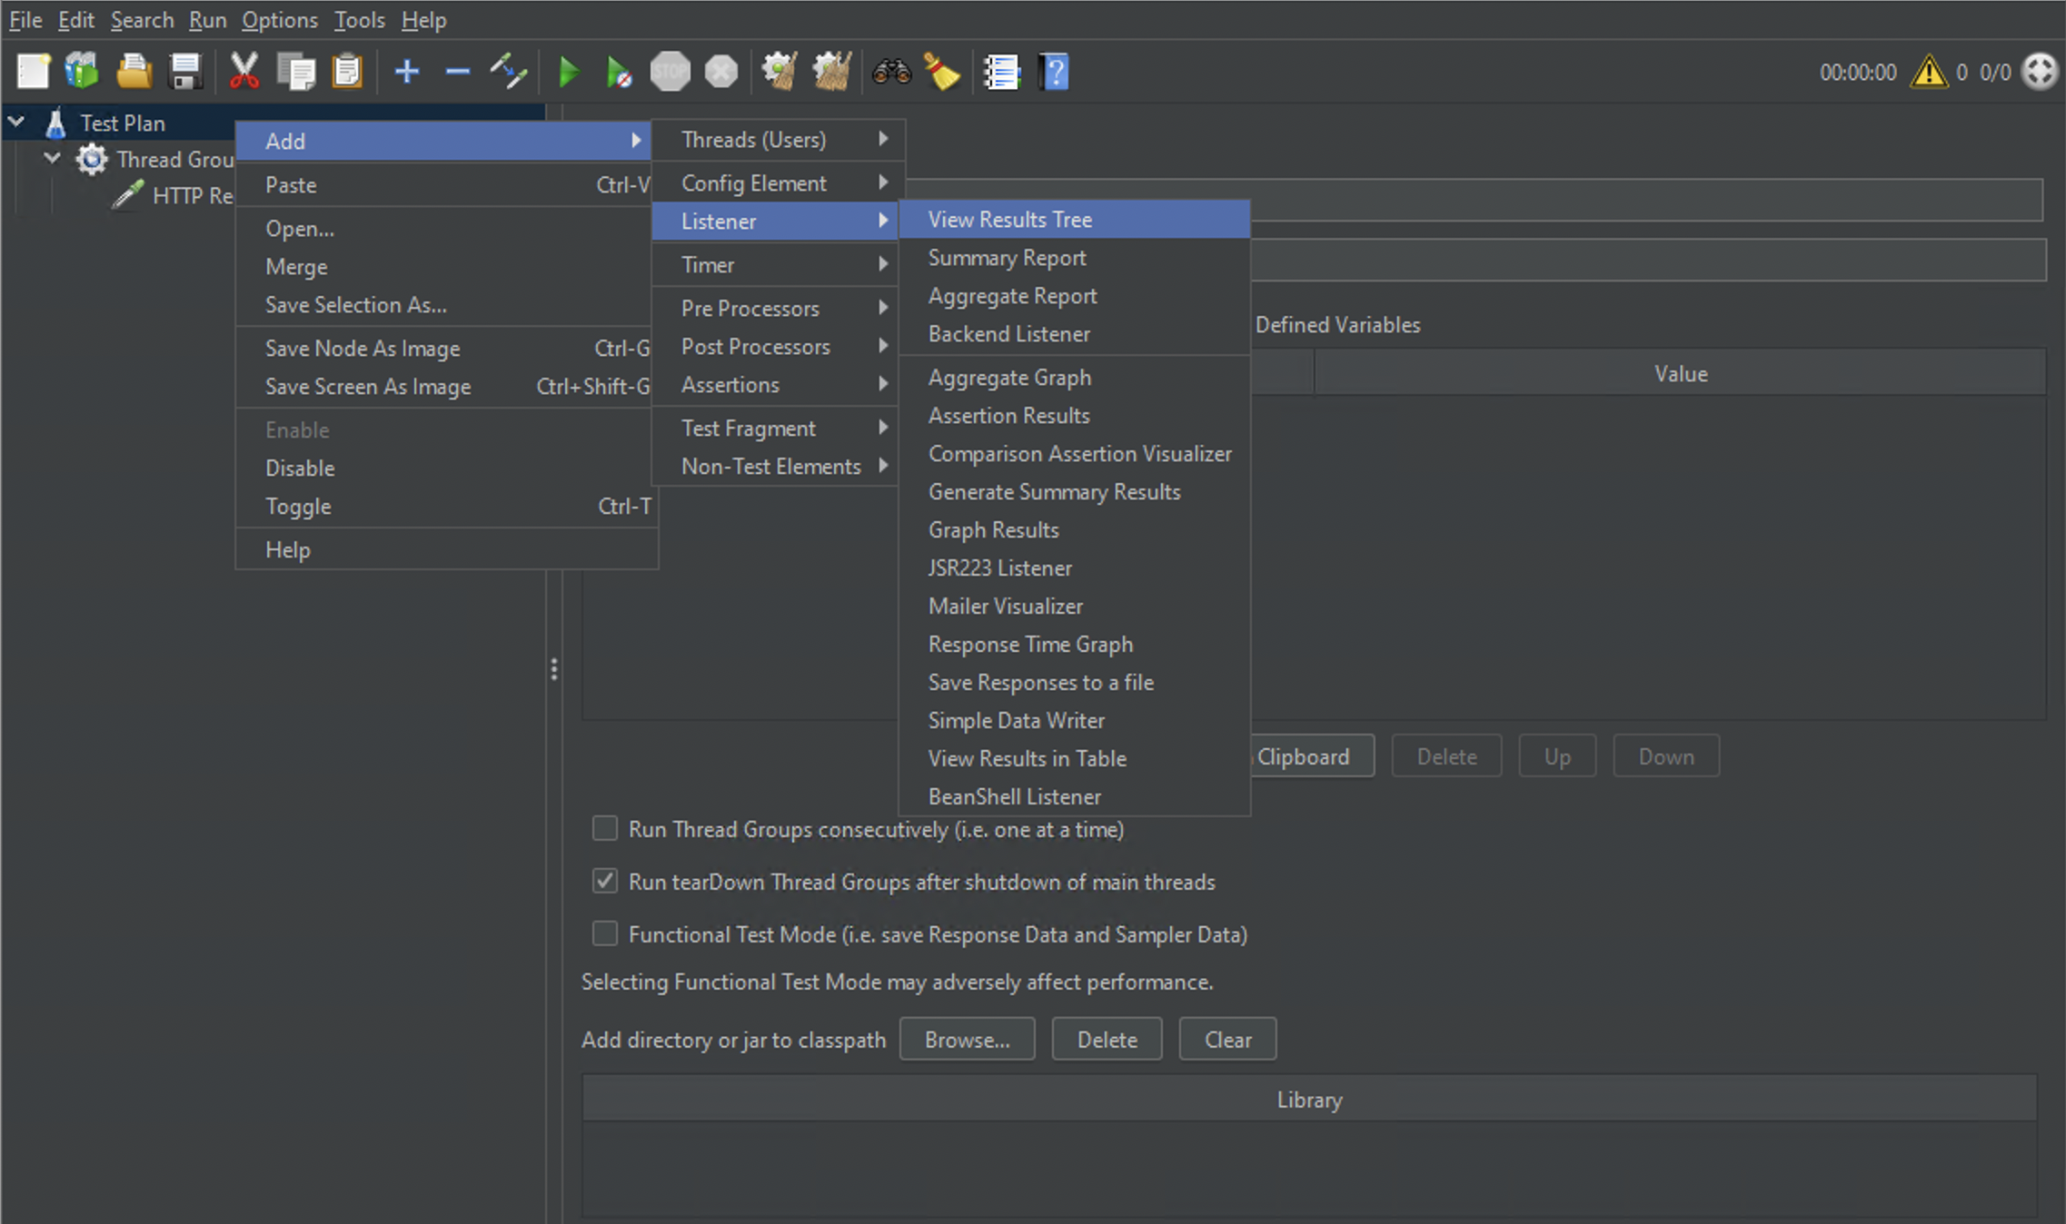Select Summary Report listener

(x=1074, y=258)
